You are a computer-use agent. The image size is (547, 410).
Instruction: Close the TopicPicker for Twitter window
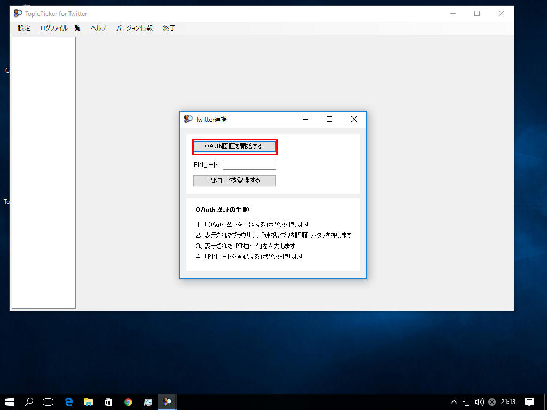tap(501, 13)
